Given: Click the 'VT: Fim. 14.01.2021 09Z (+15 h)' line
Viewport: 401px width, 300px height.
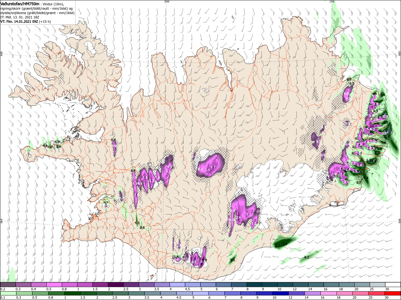Looking at the screenshot, I should tap(25, 22).
